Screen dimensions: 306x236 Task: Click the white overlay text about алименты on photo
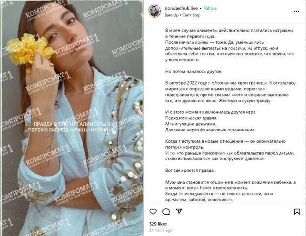[x=71, y=127]
